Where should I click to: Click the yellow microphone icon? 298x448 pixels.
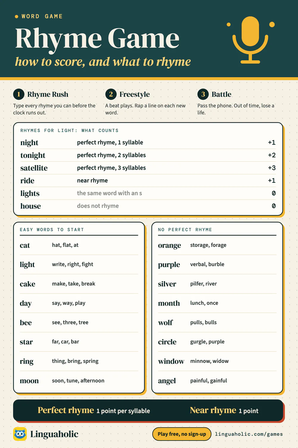pyautogui.click(x=250, y=40)
